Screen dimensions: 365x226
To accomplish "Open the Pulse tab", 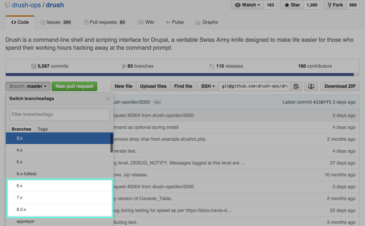I will tap(175, 22).
